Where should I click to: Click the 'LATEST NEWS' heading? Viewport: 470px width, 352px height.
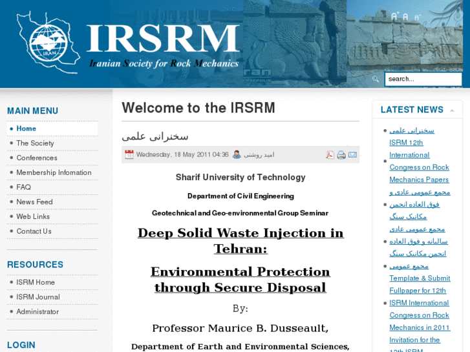pyautogui.click(x=412, y=110)
